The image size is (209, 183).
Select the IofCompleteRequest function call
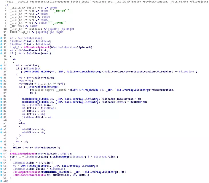[27, 172]
